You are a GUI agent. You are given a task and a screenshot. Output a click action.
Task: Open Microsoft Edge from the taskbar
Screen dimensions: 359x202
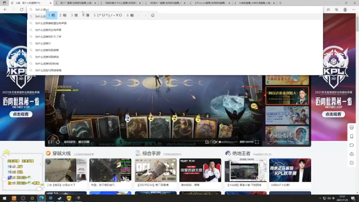[x=41, y=198]
